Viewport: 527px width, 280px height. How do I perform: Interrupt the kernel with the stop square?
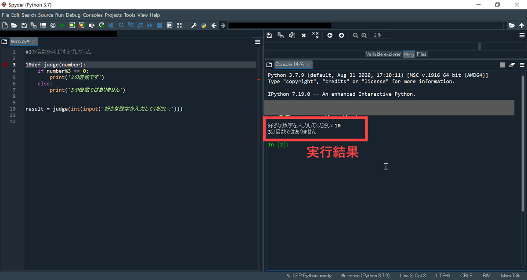click(502, 65)
